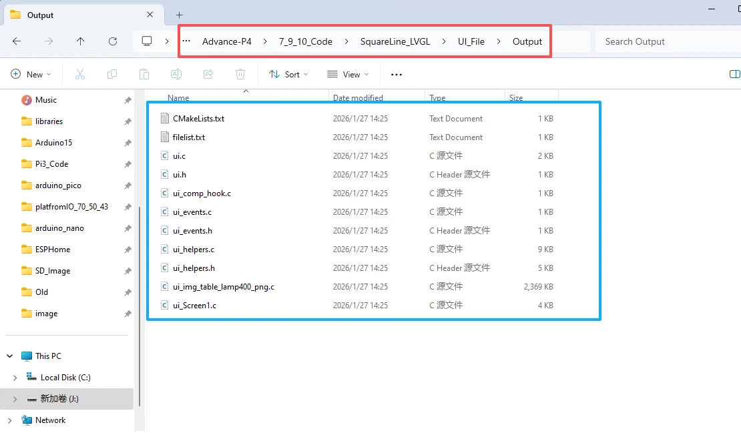Click the Share icon in toolbar
This screenshot has height=433, width=741.
coord(208,74)
